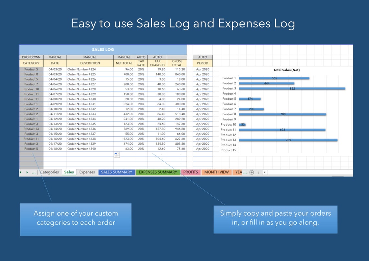Open the Expenses sheet tab
Viewport: 369px width, 261px height.
pos(87,172)
